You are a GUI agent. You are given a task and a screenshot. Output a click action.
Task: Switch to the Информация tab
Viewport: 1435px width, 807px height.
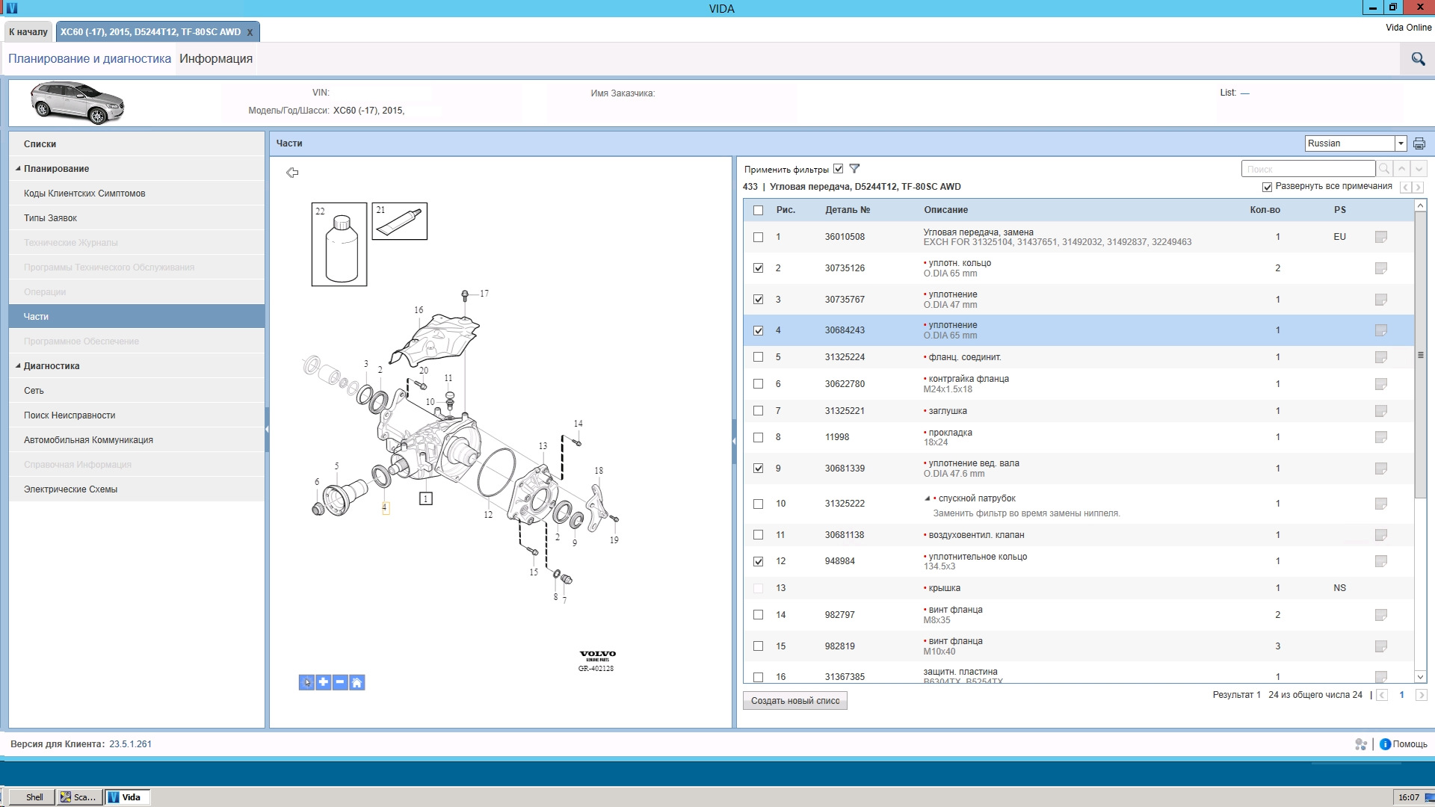[x=216, y=59]
